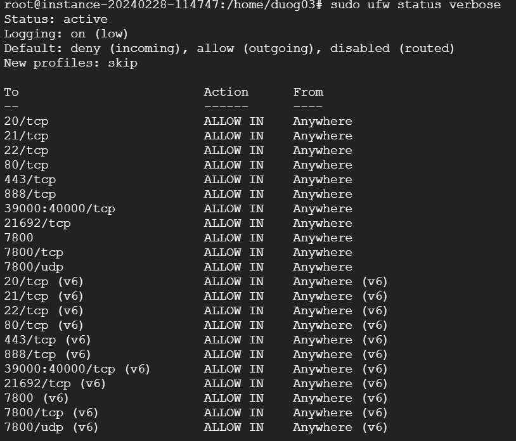Screen dimensions: 516x441
Task: Click the '39000:40000/tcp' IPv4 port range
Action: [x=60, y=208]
